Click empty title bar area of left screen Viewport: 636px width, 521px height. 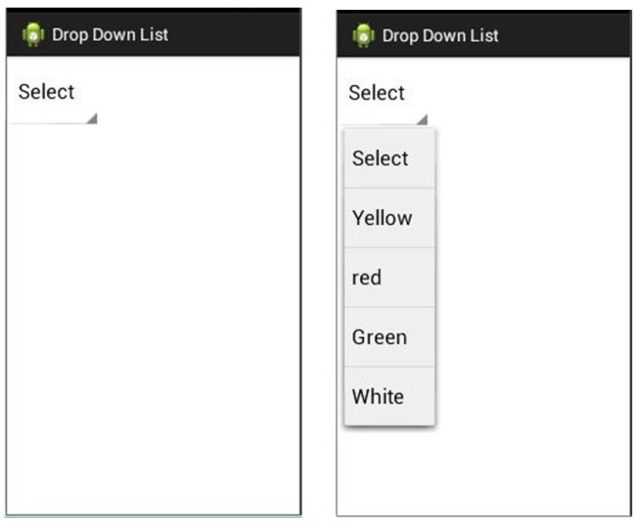[x=235, y=35]
